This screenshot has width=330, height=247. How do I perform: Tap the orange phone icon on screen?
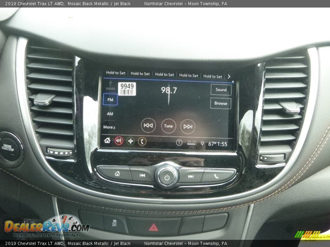point(142,141)
